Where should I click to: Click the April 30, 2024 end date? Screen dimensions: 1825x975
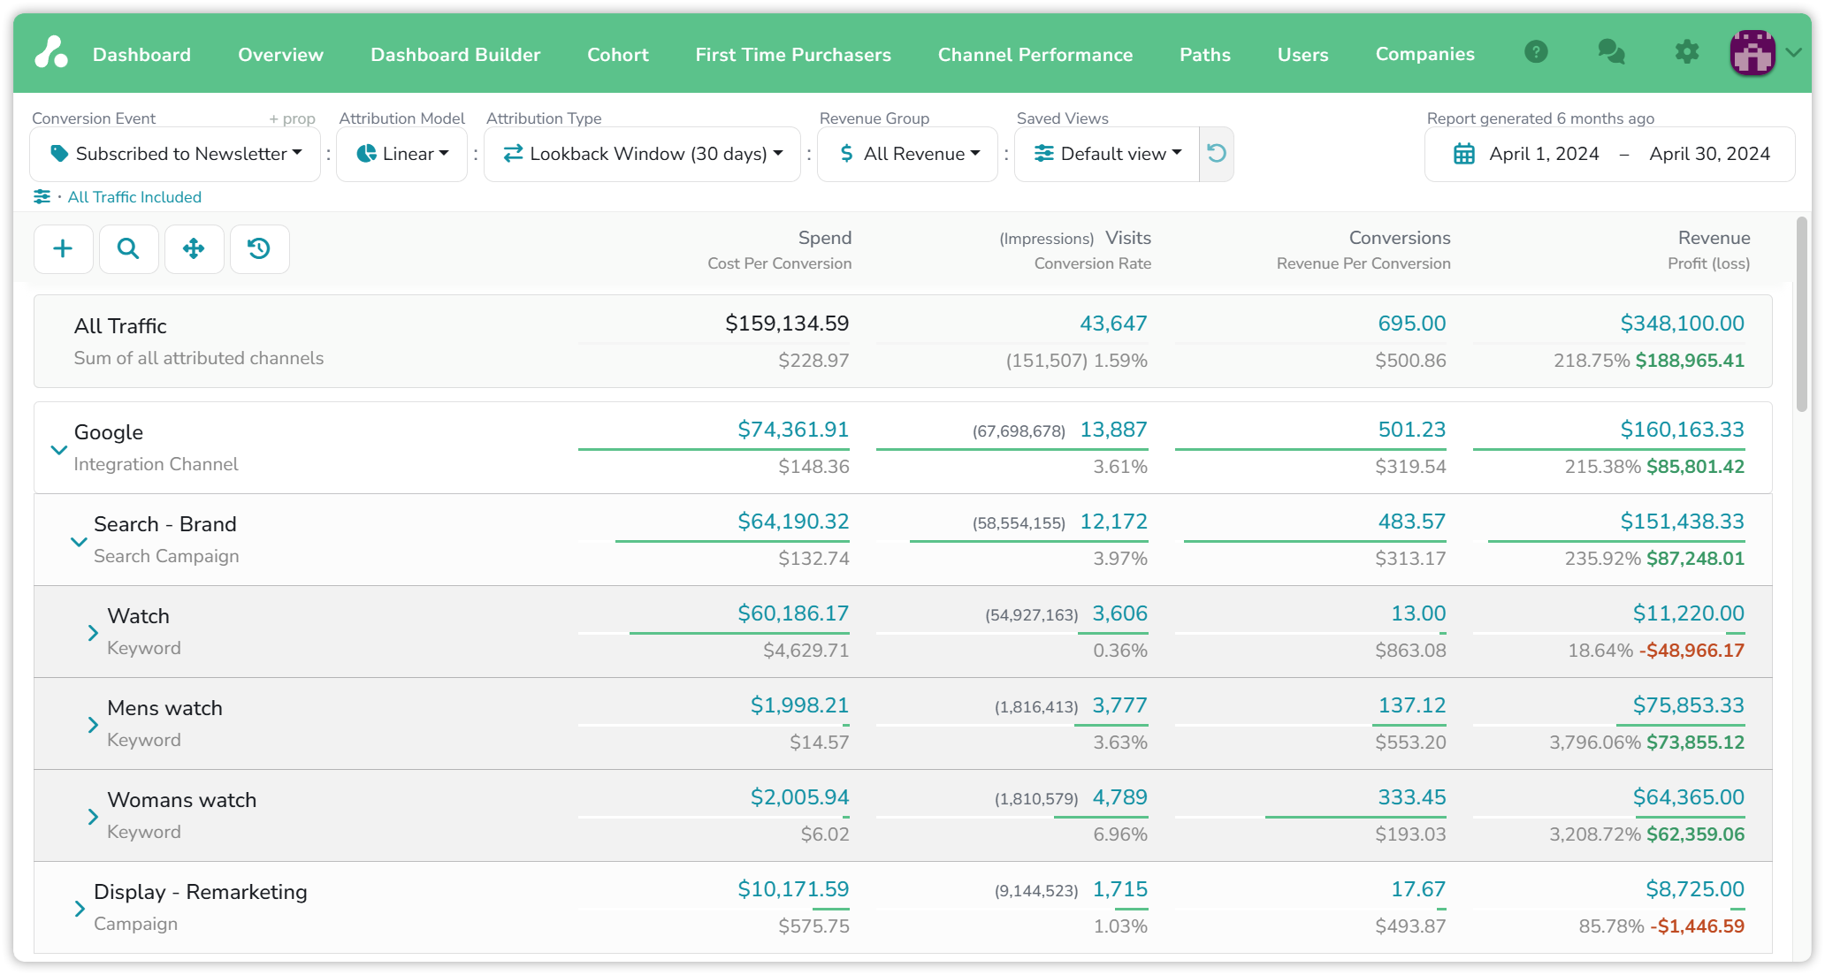click(1709, 154)
